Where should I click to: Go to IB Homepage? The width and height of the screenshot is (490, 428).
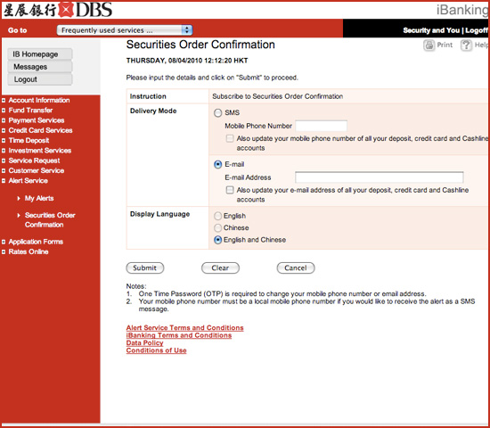click(40, 54)
